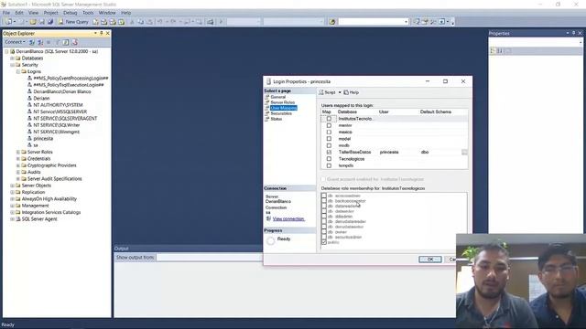Expand the Management folder

tap(12, 206)
